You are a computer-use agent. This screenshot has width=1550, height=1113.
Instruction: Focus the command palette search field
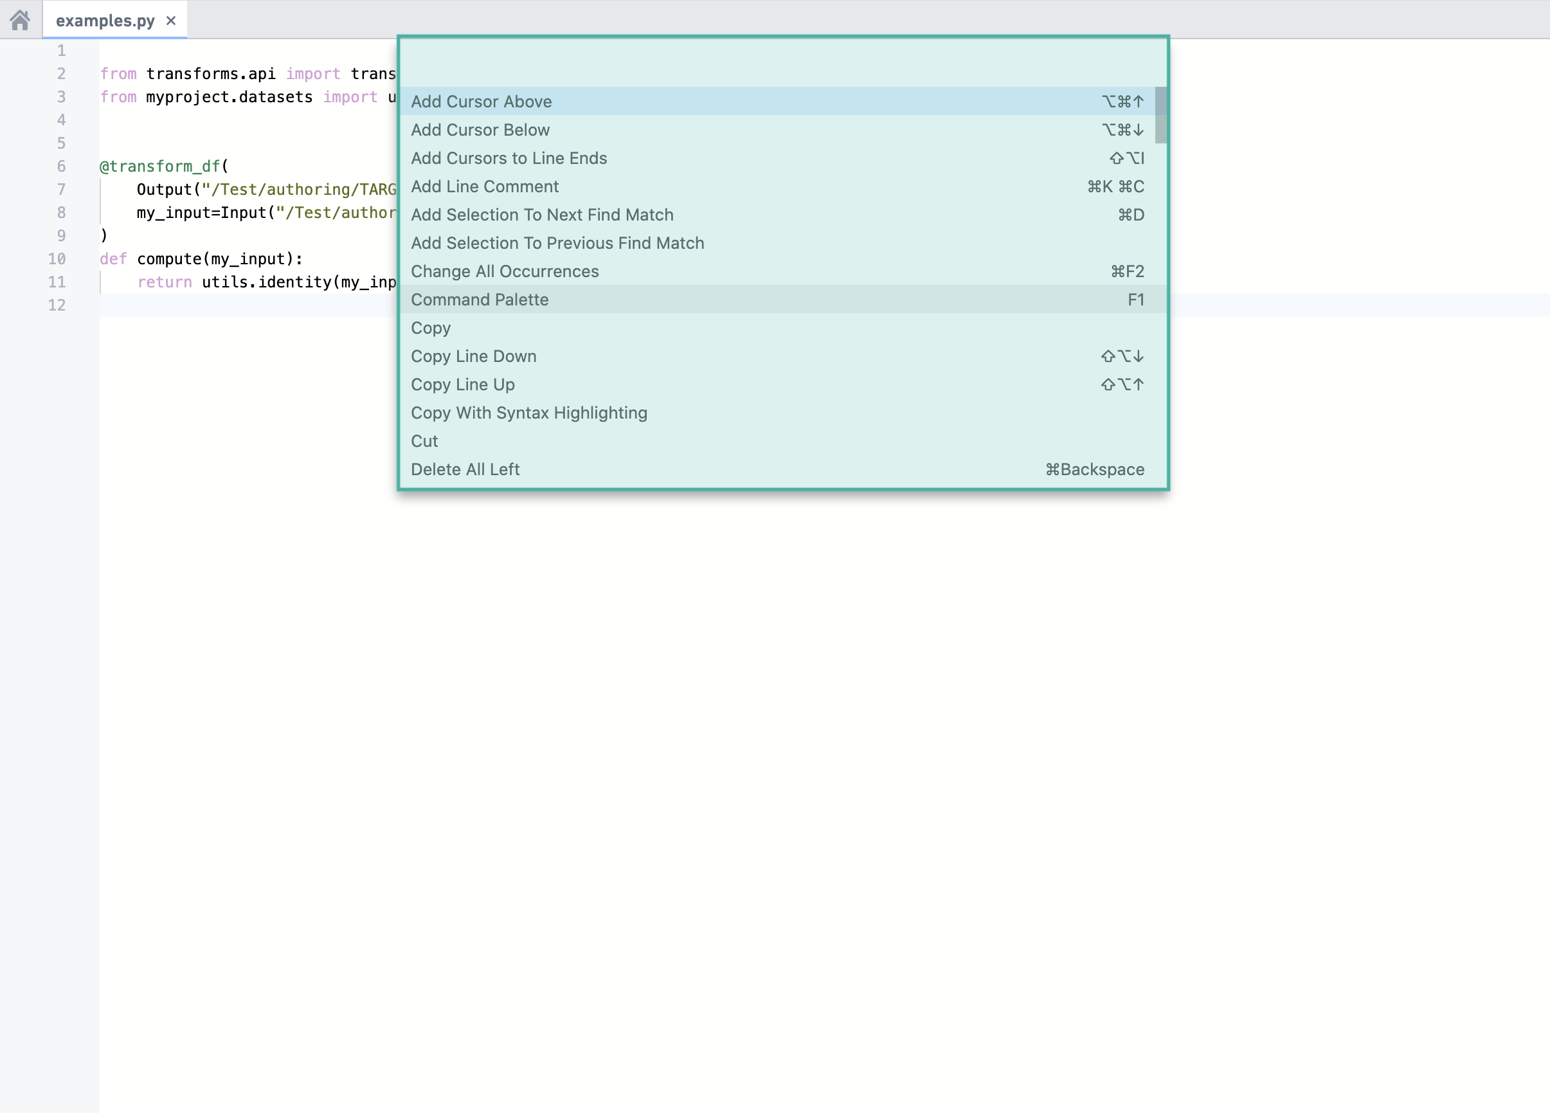pyautogui.click(x=782, y=63)
